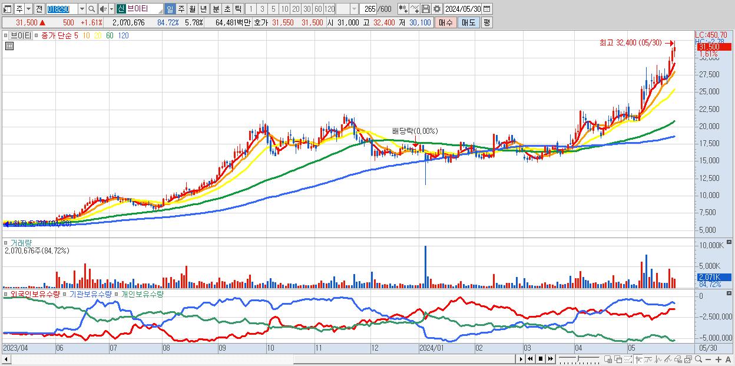Select the 분 minute period button
735x366 pixels.
(x=216, y=9)
